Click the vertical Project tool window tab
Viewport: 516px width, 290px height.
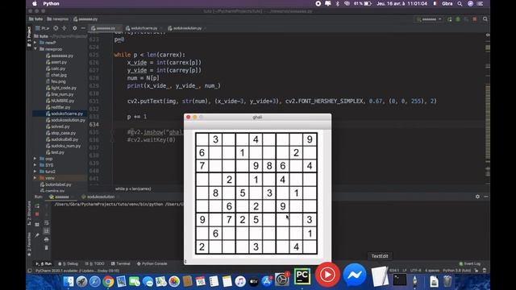[x=29, y=37]
